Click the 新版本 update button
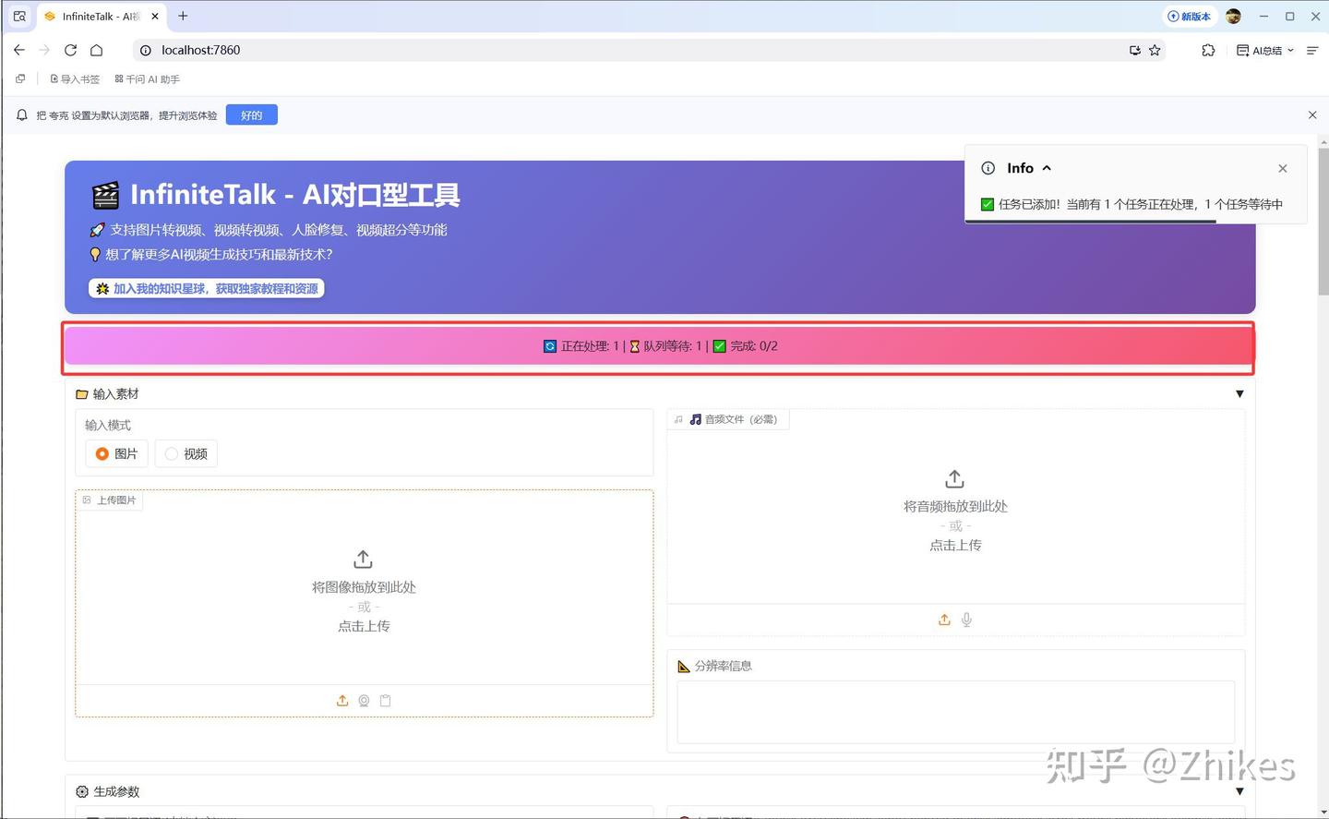The image size is (1329, 819). click(x=1190, y=16)
